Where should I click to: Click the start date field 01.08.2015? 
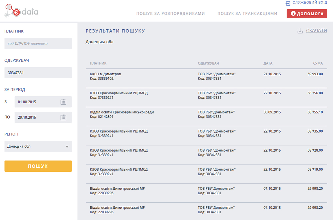coord(37,102)
